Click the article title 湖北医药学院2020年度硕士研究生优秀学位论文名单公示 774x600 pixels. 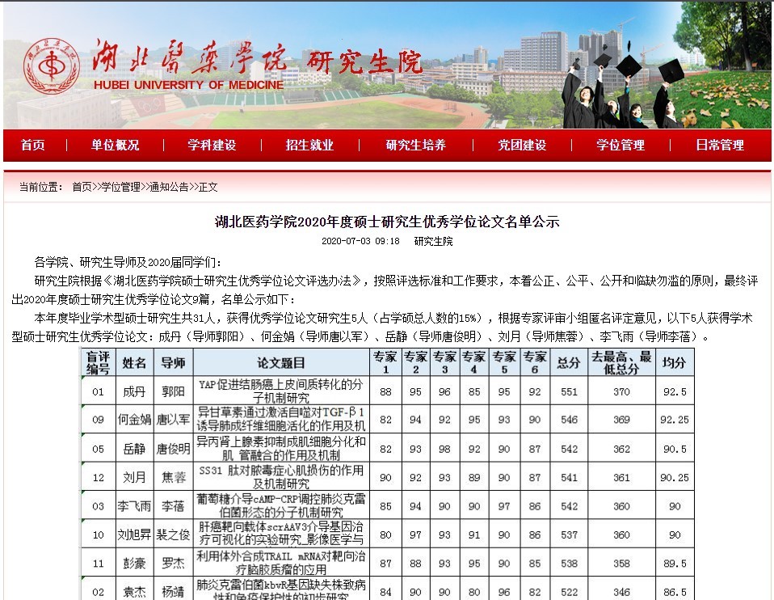(387, 222)
